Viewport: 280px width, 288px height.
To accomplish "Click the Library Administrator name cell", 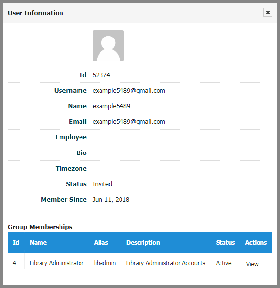I will pyautogui.click(x=57, y=263).
